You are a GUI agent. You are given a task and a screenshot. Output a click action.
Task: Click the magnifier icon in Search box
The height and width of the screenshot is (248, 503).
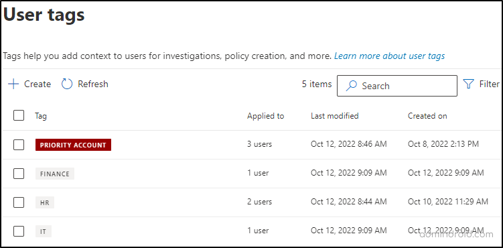pos(351,86)
